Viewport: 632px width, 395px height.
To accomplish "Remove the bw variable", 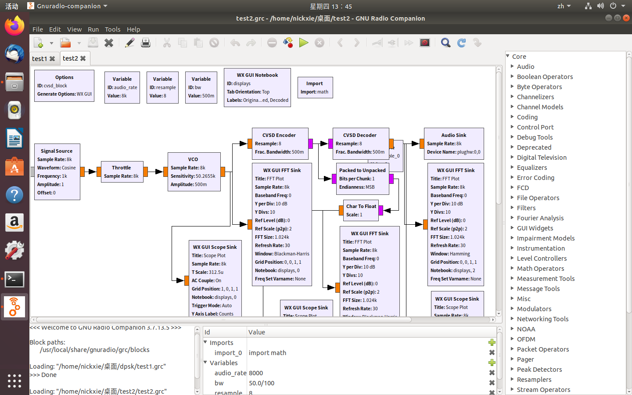I will (492, 383).
